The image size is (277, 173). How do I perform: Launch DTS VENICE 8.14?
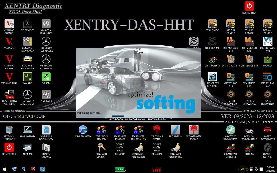point(231,59)
